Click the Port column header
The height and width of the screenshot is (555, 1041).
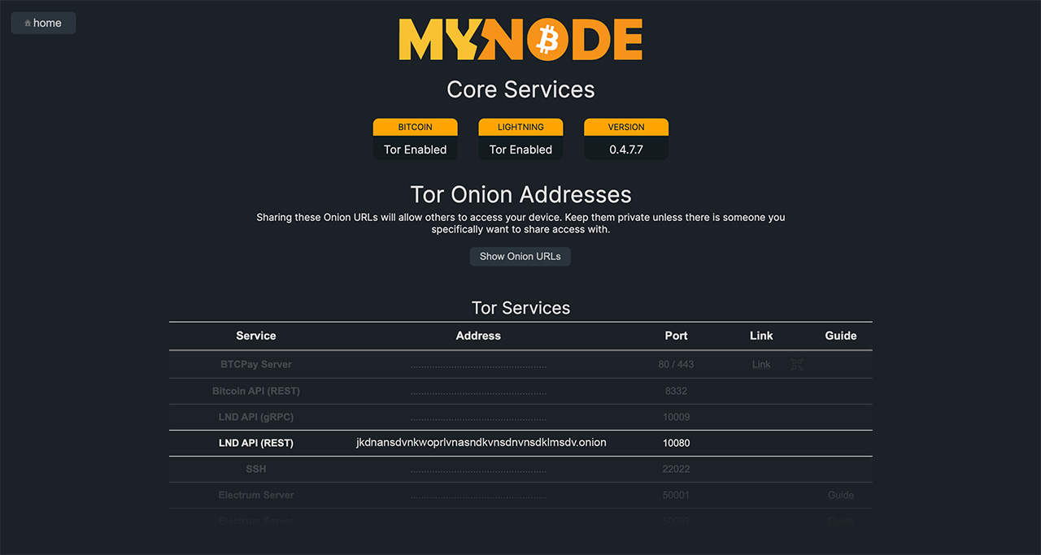(676, 336)
